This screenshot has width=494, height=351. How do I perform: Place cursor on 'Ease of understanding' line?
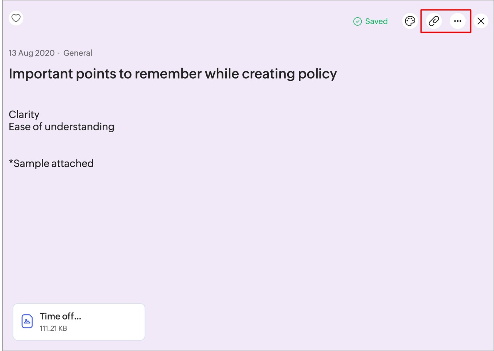click(61, 127)
